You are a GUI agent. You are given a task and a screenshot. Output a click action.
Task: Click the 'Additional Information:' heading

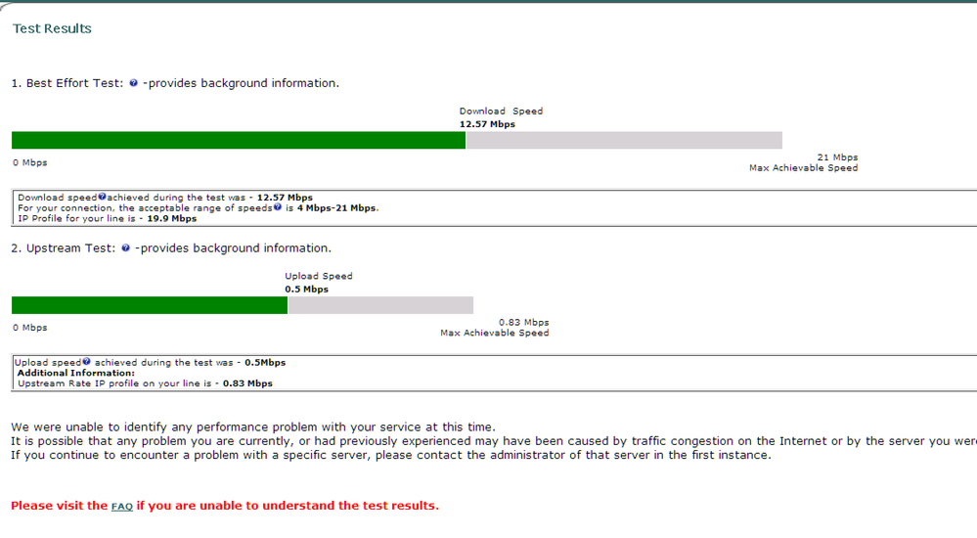click(76, 373)
